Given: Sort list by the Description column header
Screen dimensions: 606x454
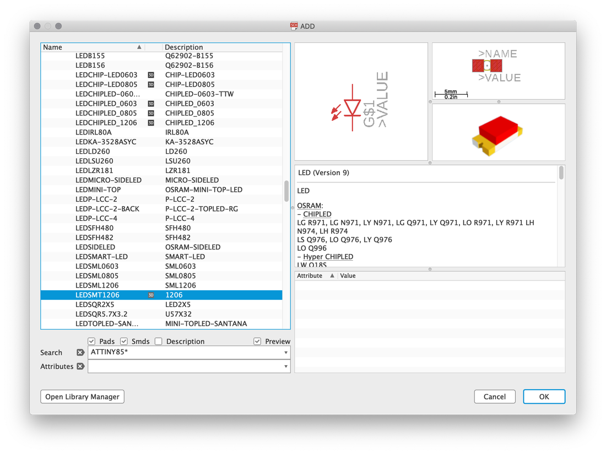Looking at the screenshot, I should click(222, 47).
